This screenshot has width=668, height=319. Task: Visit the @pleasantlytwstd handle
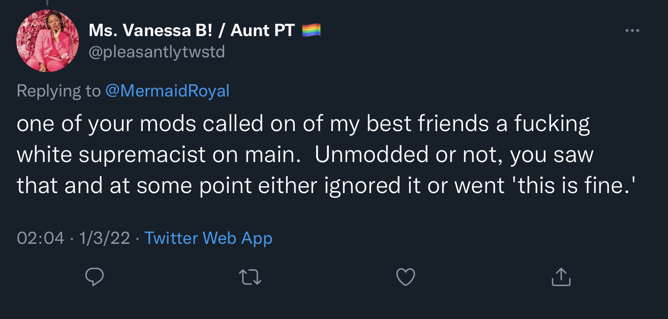click(x=157, y=52)
